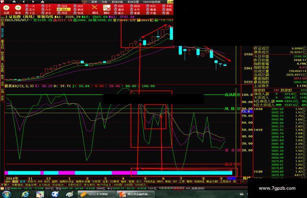Image resolution: width=307 pixels, height=198 pixels.
Task: Switch to 十五 fifteen-minute period
Action: tap(30, 13)
